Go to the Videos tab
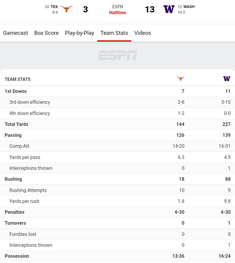 coord(143,33)
